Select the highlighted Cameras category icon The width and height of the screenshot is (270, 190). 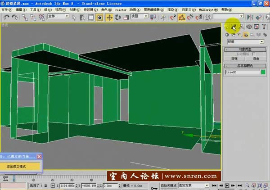[246, 35]
